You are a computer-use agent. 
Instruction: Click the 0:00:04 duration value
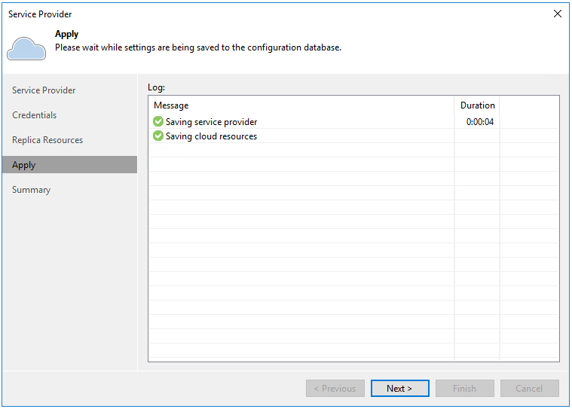click(479, 122)
